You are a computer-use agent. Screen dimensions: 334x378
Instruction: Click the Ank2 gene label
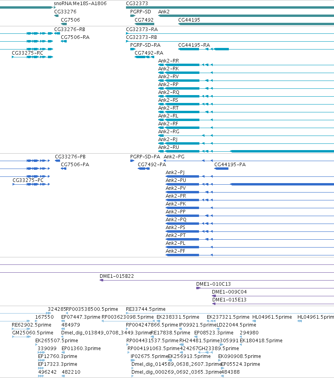tap(164, 12)
